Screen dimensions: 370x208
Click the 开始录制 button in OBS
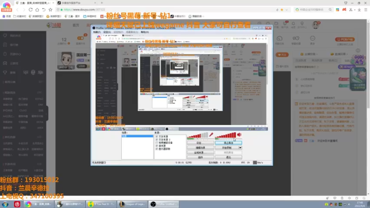[227, 147]
